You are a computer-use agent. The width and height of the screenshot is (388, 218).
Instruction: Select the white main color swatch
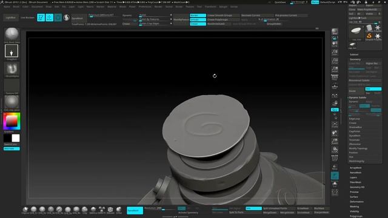click(16, 138)
